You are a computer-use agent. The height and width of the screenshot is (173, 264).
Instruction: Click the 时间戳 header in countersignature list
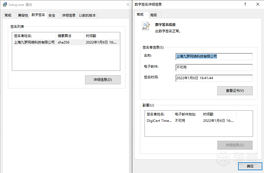(x=219, y=114)
